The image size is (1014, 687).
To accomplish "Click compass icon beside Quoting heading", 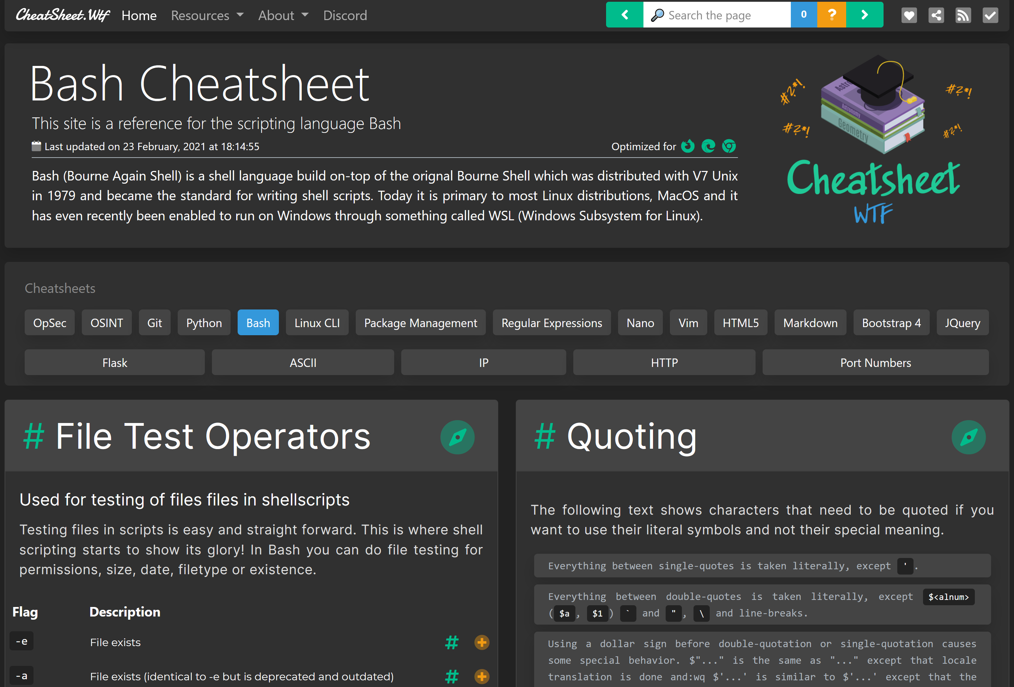I will point(968,437).
